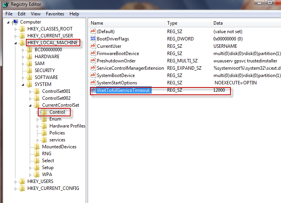Viewport: 281px width, 203px height.
Task: Click the services folder icon
Action: tap(44, 140)
